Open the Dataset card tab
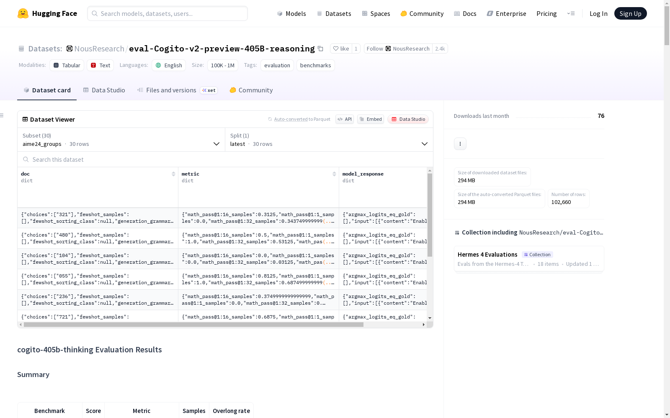This screenshot has height=418, width=670. pos(47,90)
